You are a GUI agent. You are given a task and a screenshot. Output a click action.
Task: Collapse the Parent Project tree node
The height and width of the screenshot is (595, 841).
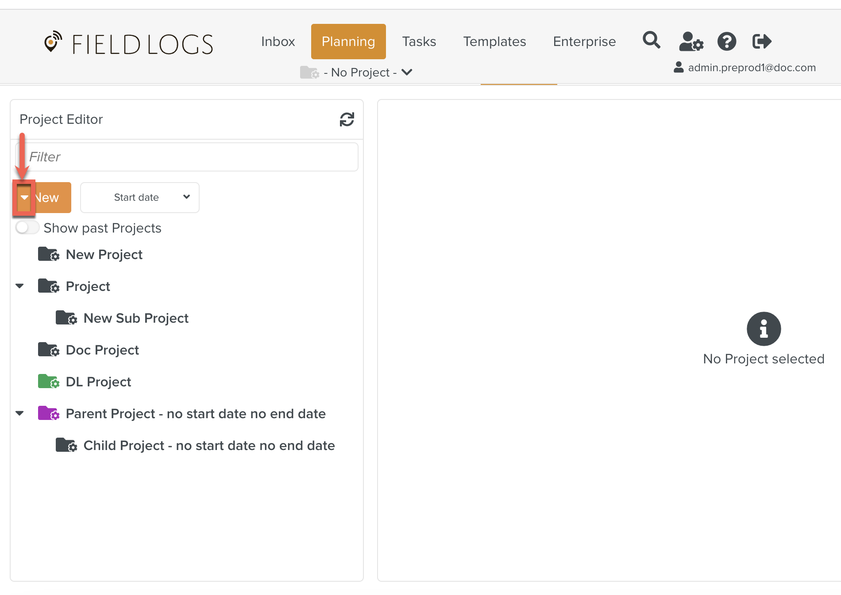tap(19, 413)
